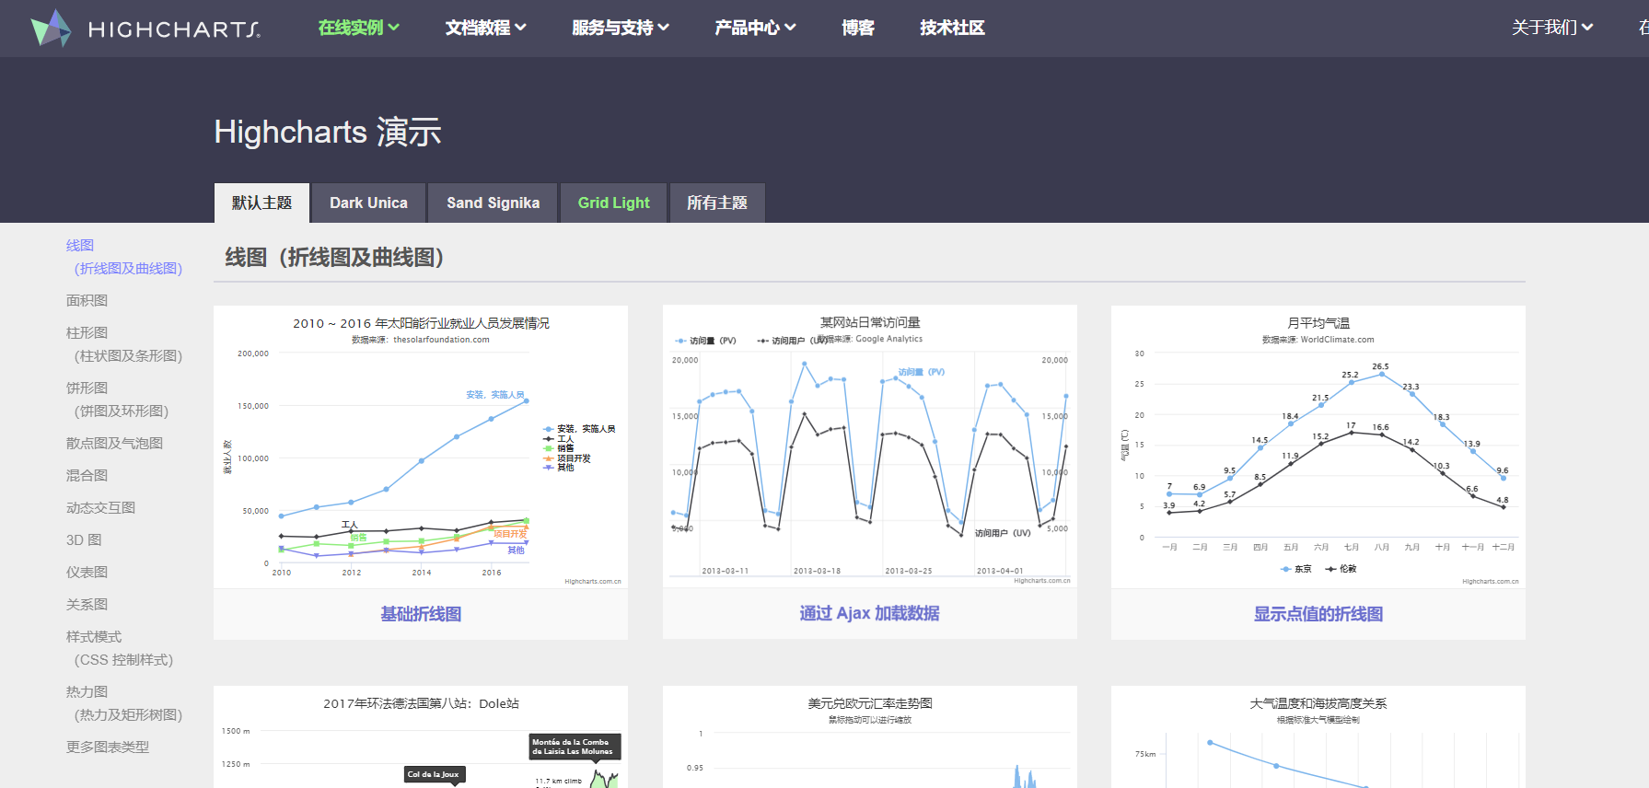Open the 显示点值的折线图 demo link
1649x788 pixels.
click(x=1318, y=614)
